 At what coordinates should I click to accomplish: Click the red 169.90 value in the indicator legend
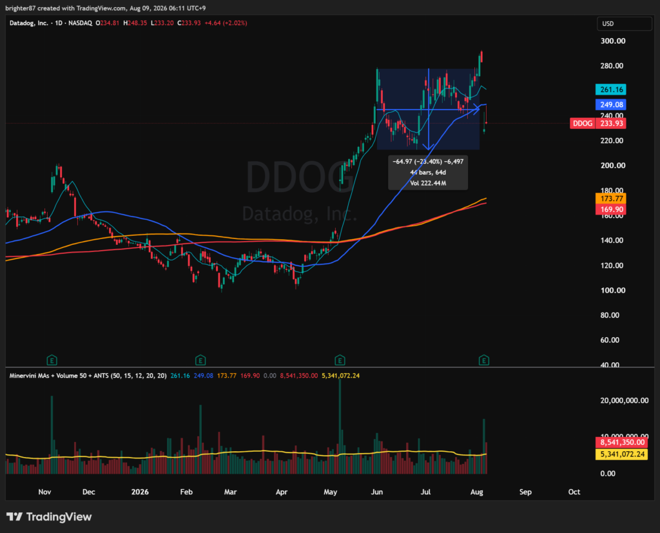pos(250,376)
